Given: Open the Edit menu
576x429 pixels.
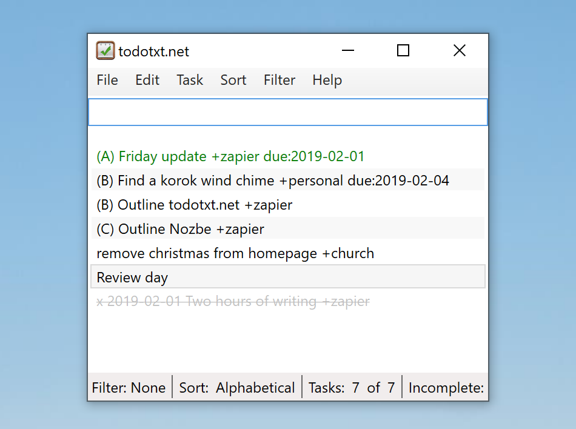Looking at the screenshot, I should tap(147, 80).
